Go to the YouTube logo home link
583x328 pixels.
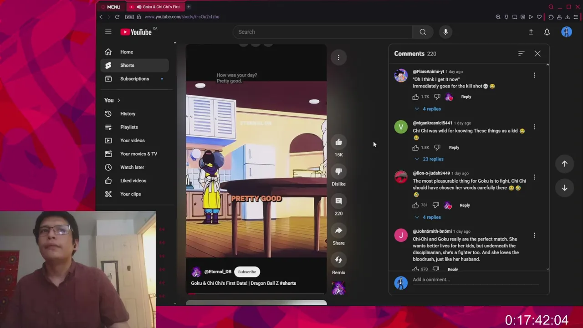136,32
